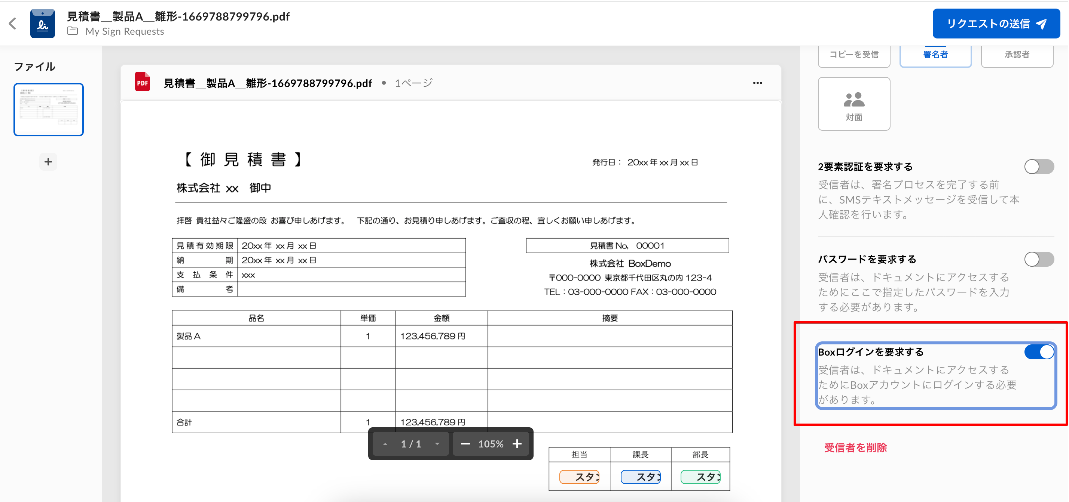Click the Box Sign app icon
The image size is (1069, 502).
43,23
